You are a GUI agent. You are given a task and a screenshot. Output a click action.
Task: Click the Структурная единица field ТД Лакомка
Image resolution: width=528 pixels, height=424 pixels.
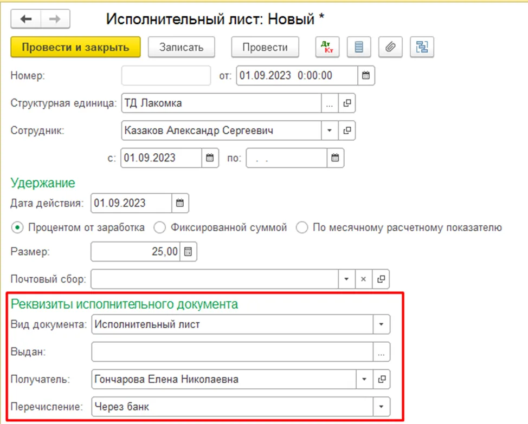221,103
